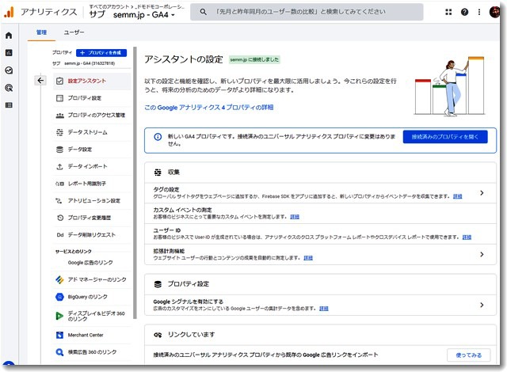Screen dimensions: 507x372
Task: Click the データインポート upload icon
Action: [60, 166]
